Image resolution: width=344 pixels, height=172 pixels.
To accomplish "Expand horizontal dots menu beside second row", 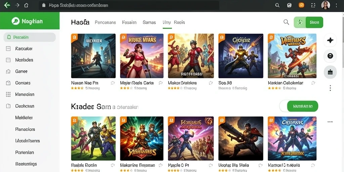I will click(330, 122).
